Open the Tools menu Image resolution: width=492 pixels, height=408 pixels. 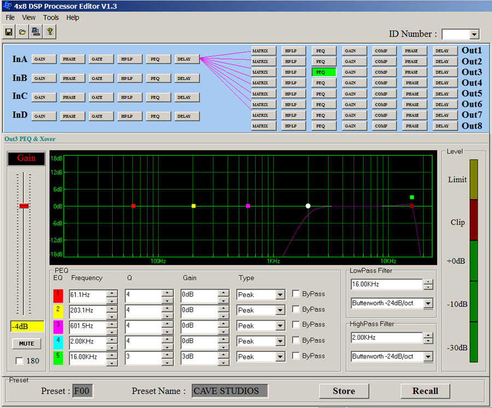(51, 17)
